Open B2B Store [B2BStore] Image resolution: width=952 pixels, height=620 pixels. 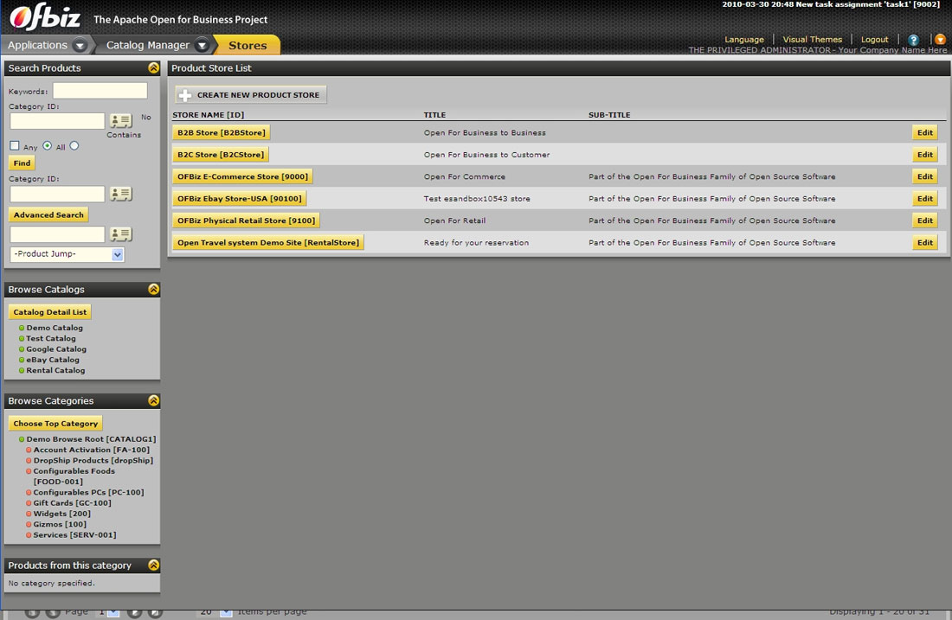(x=221, y=133)
